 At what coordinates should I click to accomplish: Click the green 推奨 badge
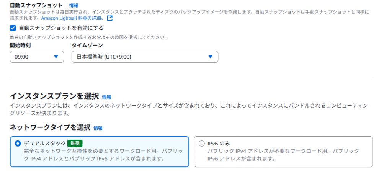coord(75,144)
